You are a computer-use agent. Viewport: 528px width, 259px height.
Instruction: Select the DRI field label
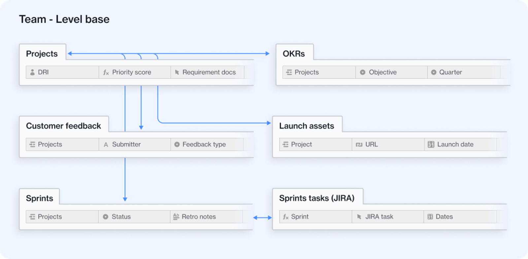coord(43,72)
